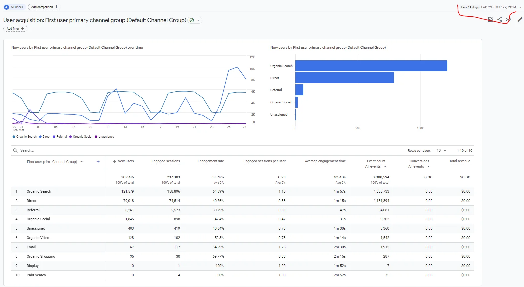
Task: Select the Display table row label
Action: click(x=33, y=266)
